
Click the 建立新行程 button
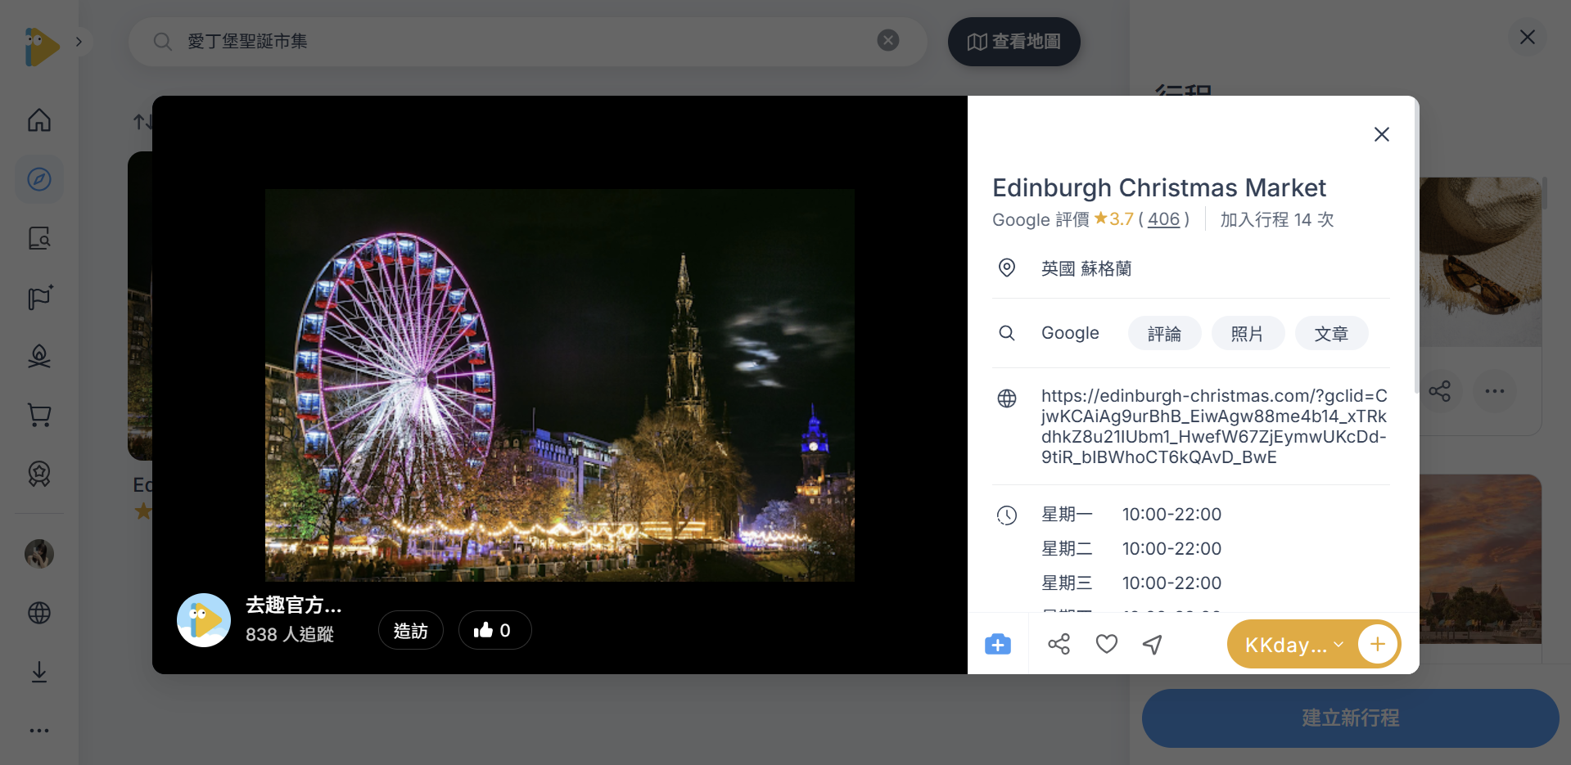click(1351, 718)
